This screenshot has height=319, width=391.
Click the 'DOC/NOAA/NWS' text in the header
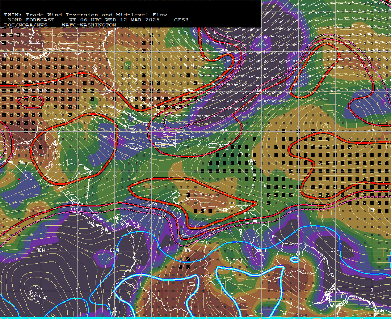26,25
